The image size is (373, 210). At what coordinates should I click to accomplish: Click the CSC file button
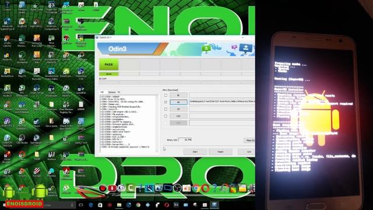(178, 116)
